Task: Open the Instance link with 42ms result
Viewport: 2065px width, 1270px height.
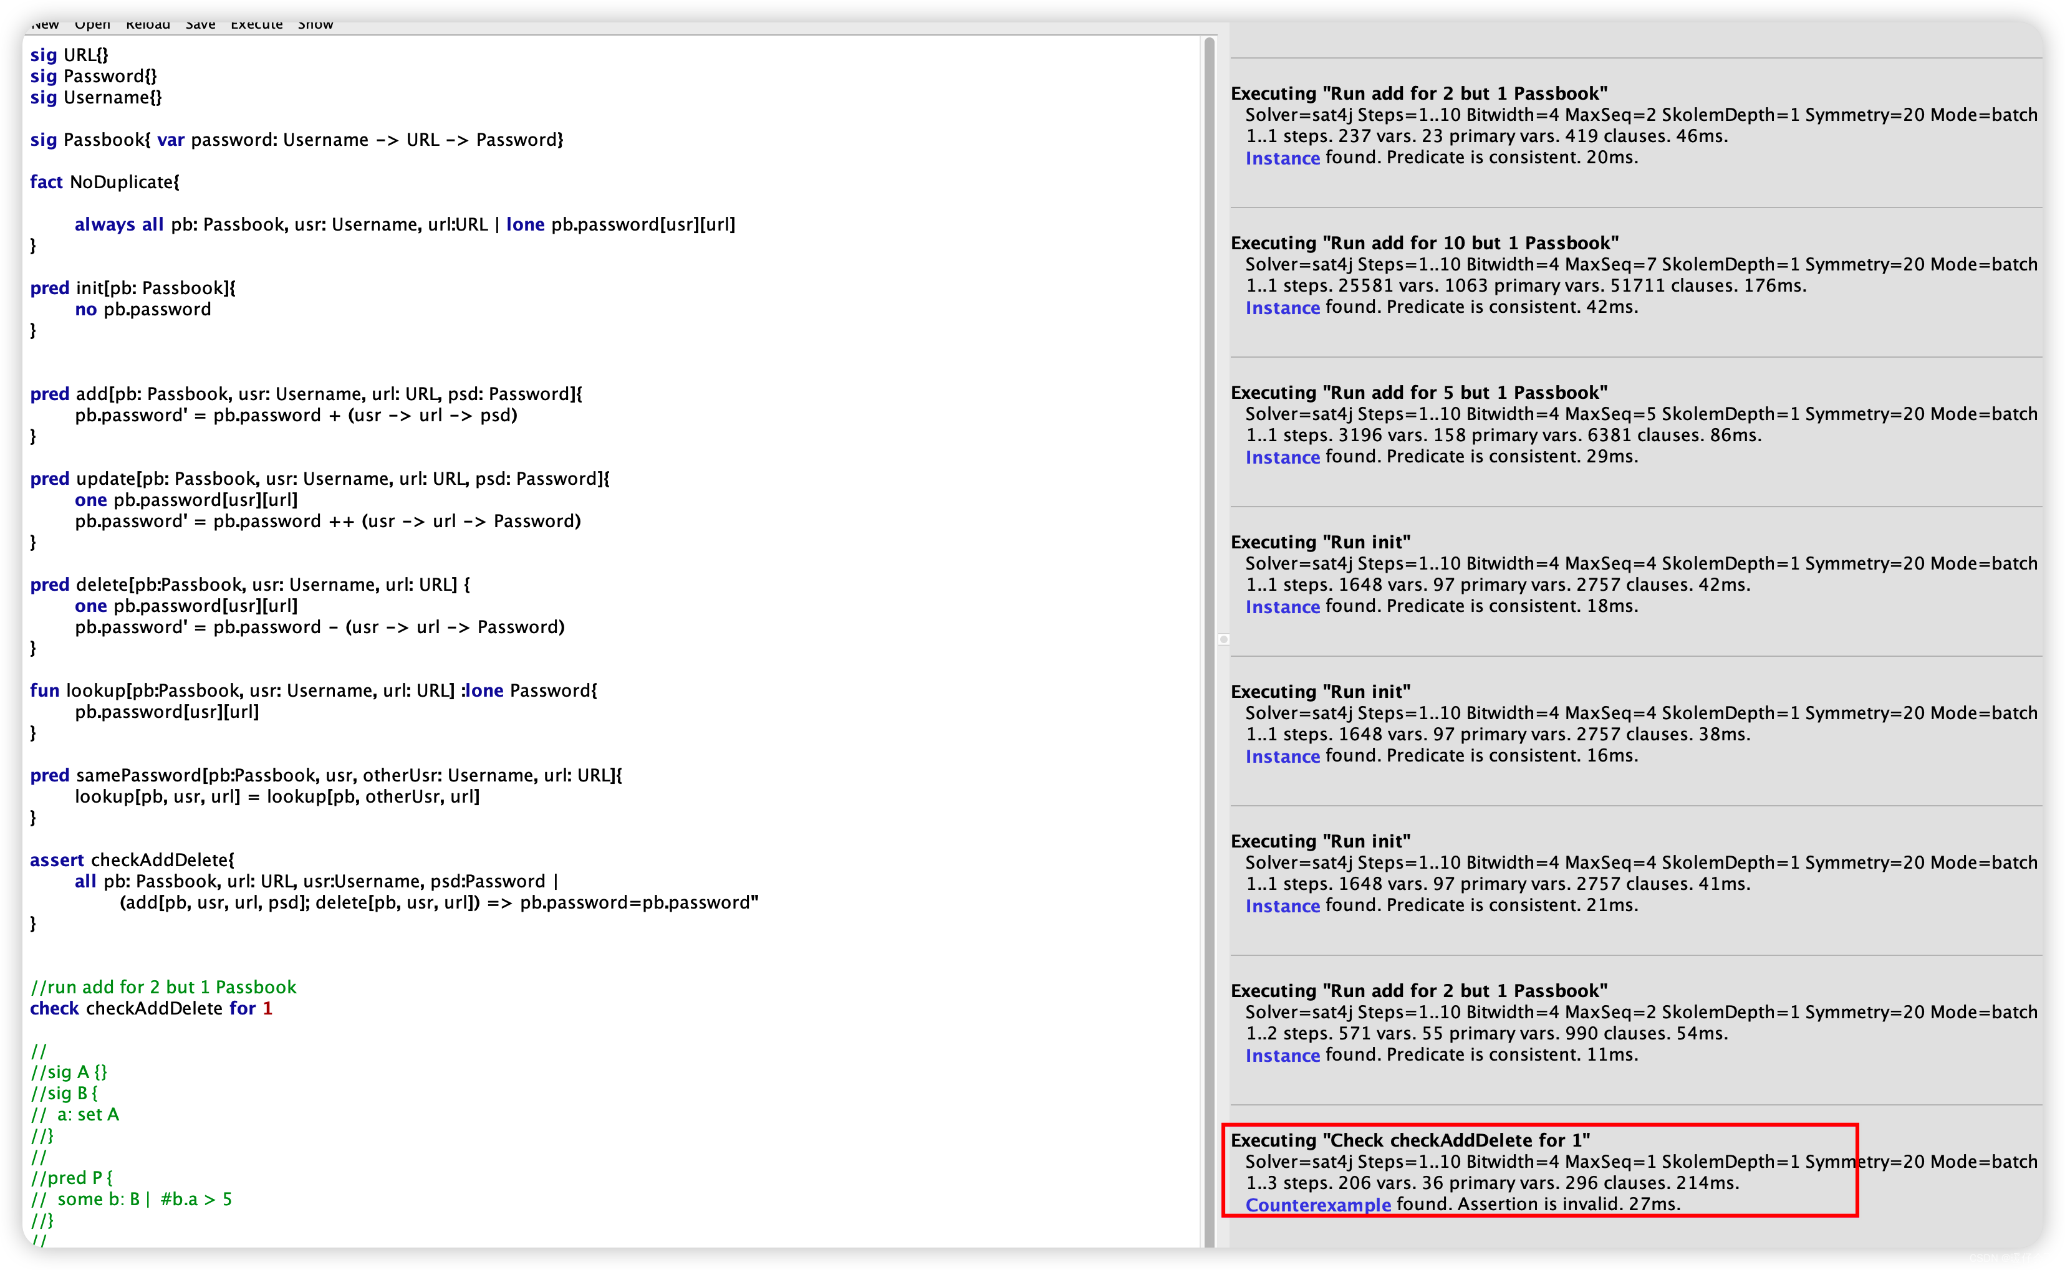Action: (1283, 307)
